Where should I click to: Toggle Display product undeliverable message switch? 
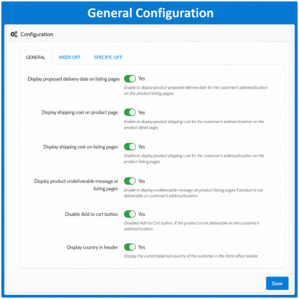pyautogui.click(x=130, y=181)
